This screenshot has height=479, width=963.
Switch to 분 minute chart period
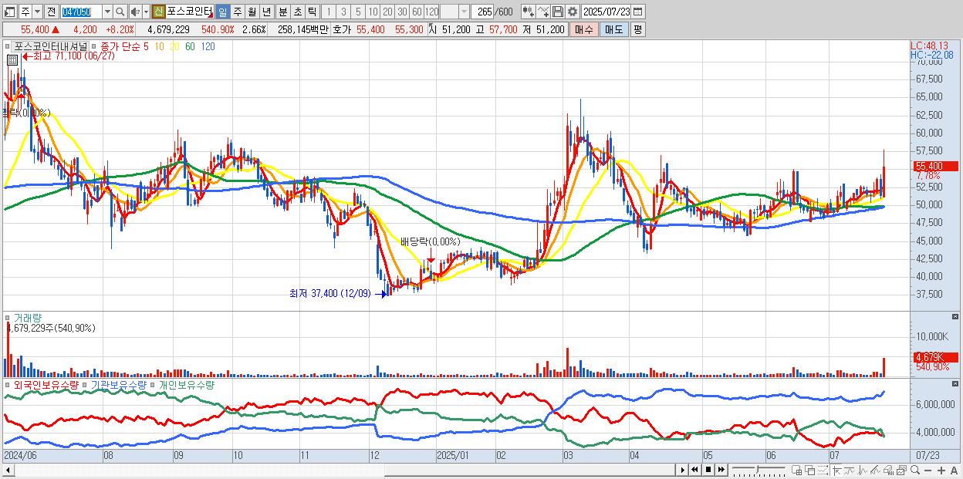pos(282,12)
